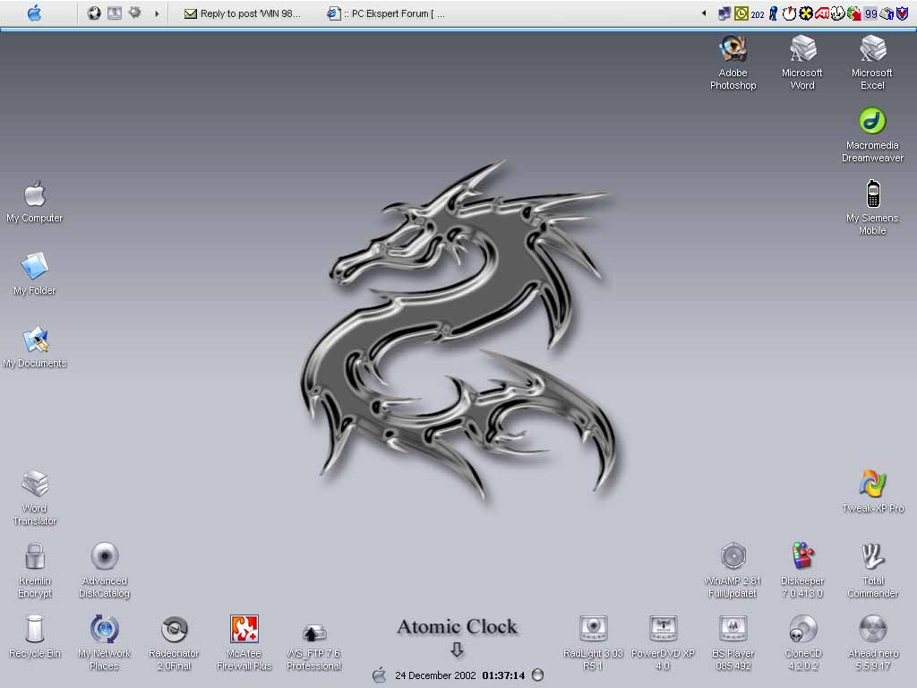Open Tweak-XP Pro shortcut
917x688 pixels.
872,485
